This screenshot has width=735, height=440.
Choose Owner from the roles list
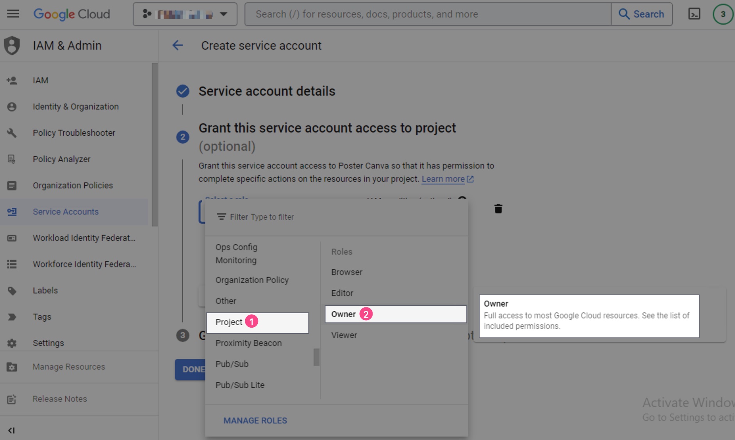(x=343, y=314)
